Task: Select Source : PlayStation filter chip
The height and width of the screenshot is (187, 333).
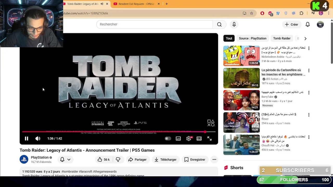Action: [x=253, y=38]
